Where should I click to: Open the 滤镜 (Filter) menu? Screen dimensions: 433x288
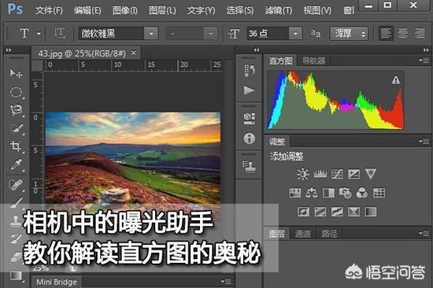[x=279, y=10]
